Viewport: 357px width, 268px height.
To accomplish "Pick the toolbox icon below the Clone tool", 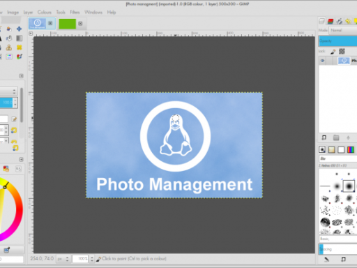I will [x=9, y=57].
